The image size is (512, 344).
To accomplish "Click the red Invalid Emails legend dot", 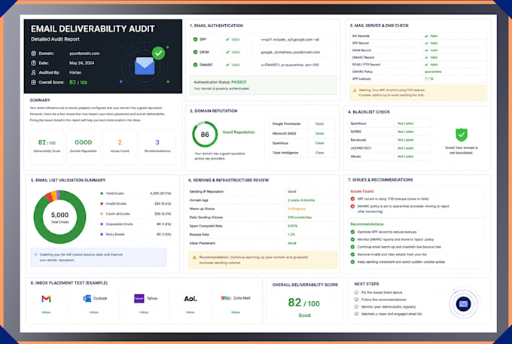I will point(102,204).
